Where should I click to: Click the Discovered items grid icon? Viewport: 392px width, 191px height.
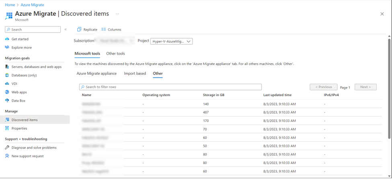point(7,120)
